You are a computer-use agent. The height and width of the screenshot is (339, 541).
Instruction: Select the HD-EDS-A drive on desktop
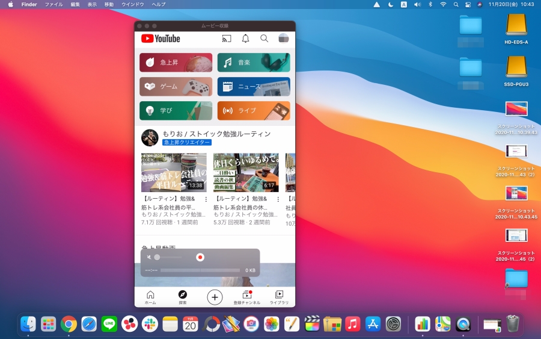pos(516,29)
